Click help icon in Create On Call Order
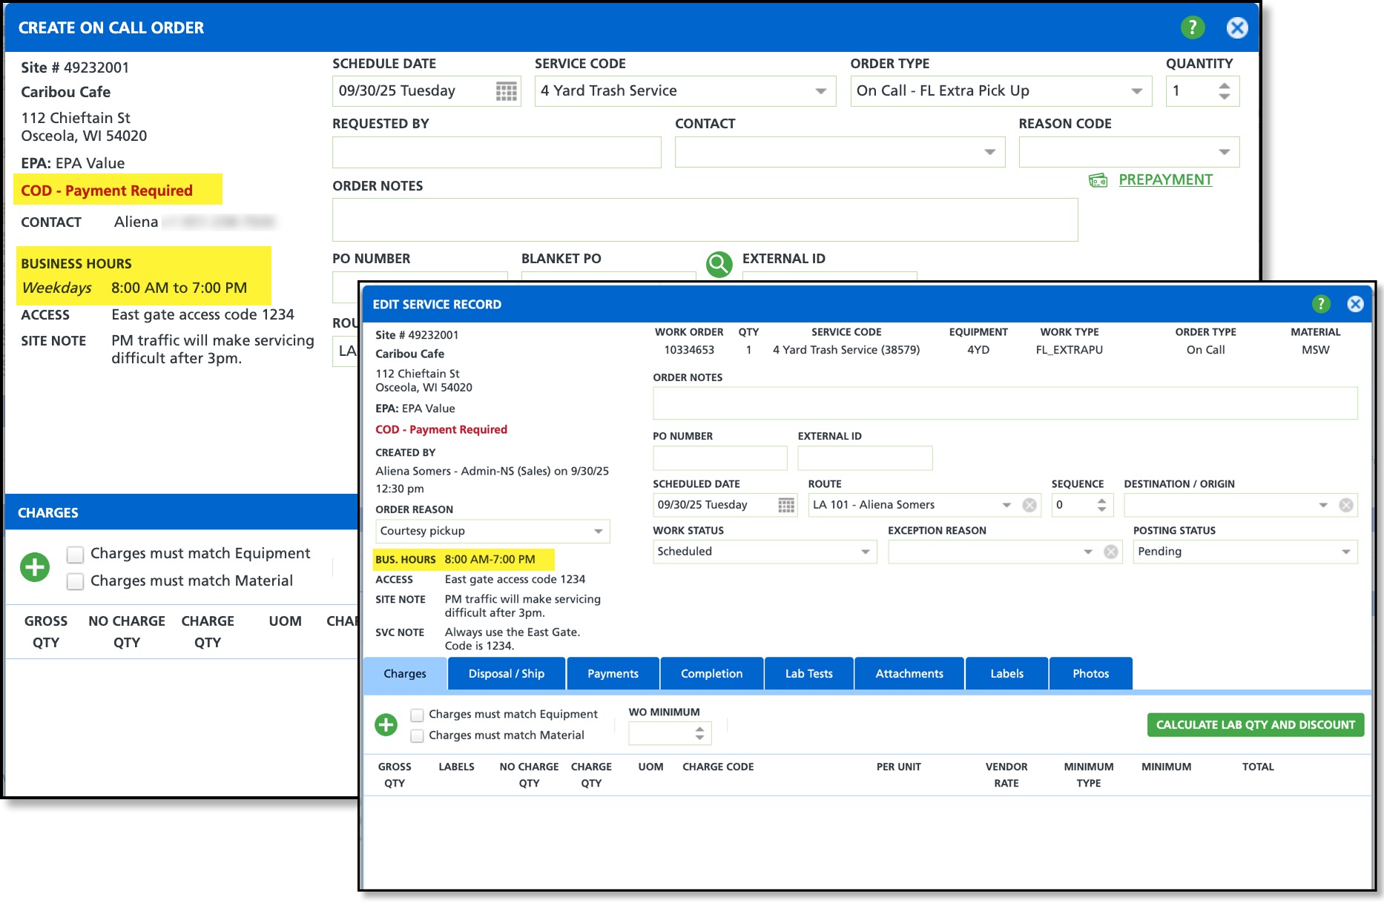The height and width of the screenshot is (906, 1384). tap(1192, 28)
